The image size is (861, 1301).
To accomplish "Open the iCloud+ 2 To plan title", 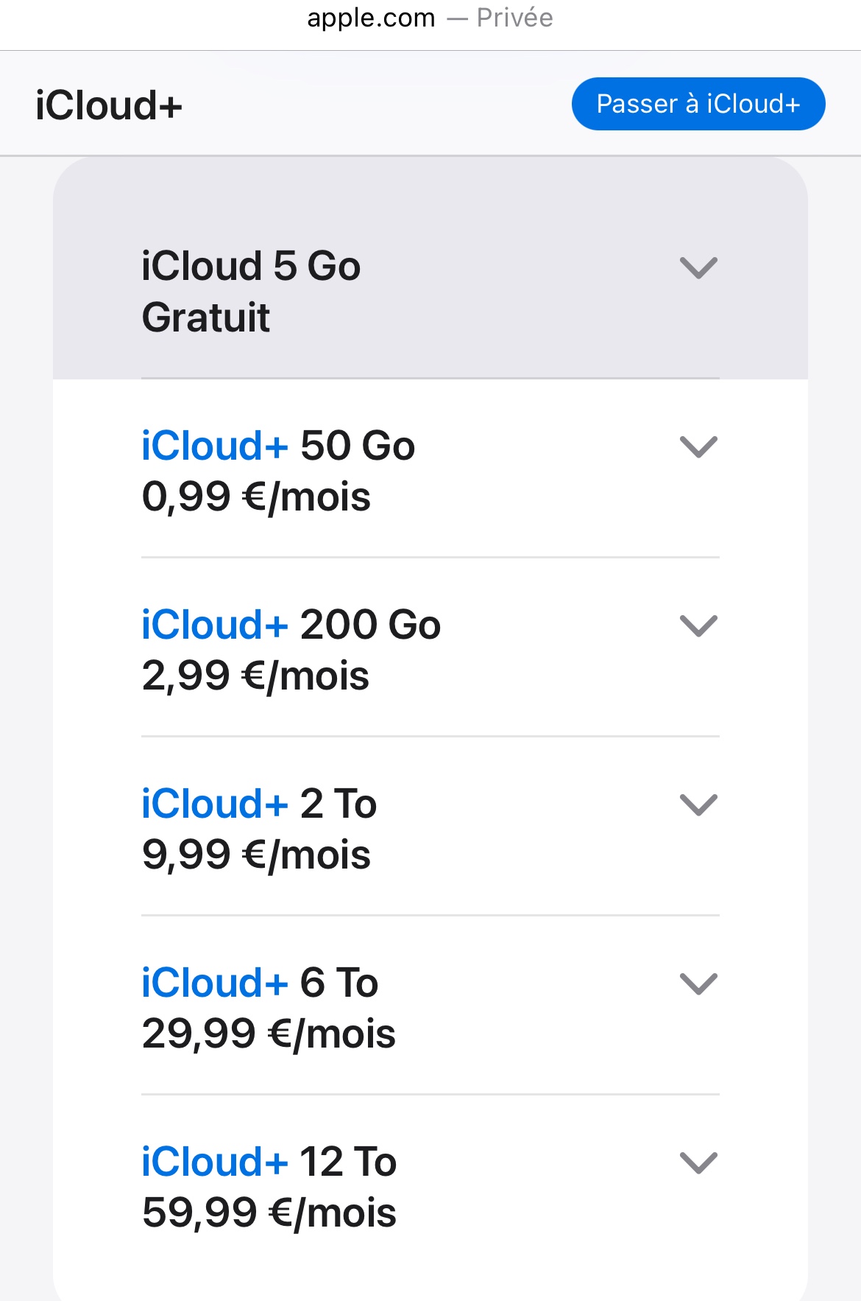I will 259,804.
